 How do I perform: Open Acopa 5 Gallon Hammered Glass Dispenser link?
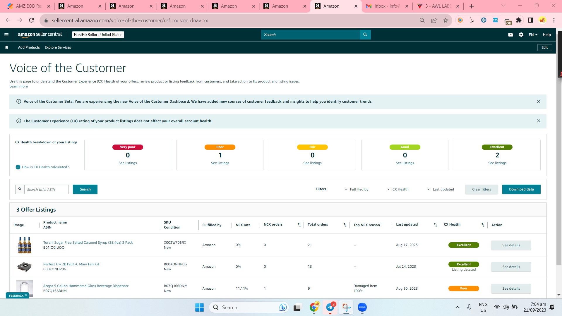click(86, 286)
